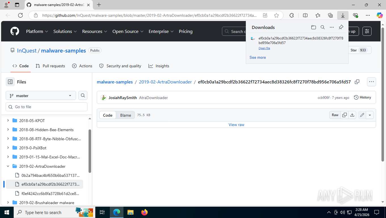Open browser Extensions icon
The width and height of the screenshot is (386, 218).
click(x=291, y=15)
